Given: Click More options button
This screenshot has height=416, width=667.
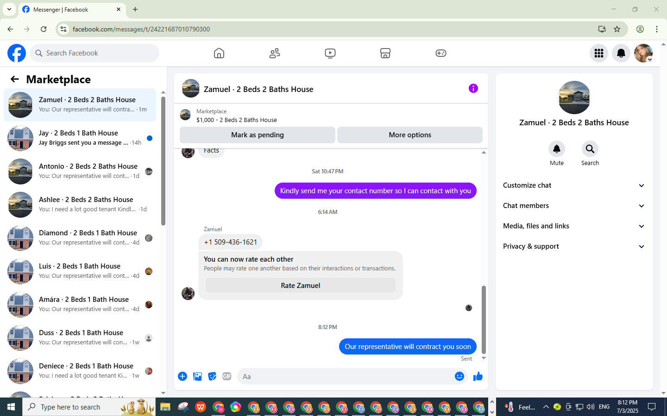Looking at the screenshot, I should tap(410, 135).
